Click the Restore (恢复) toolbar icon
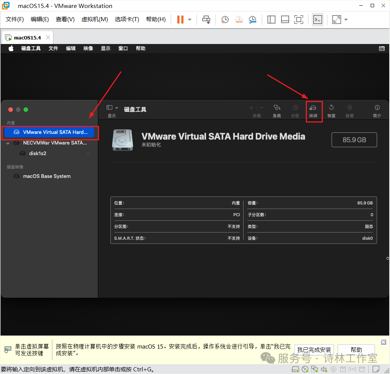 (331, 108)
